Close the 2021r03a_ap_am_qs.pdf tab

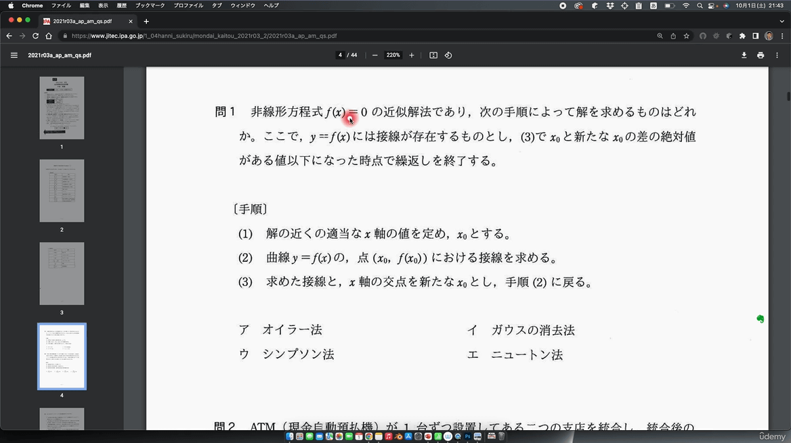click(130, 21)
